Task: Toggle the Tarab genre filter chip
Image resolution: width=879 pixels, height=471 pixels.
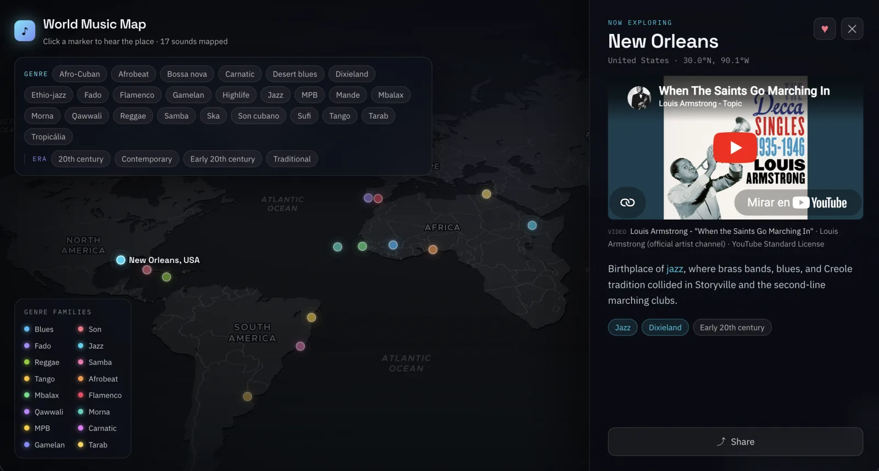Action: point(378,116)
